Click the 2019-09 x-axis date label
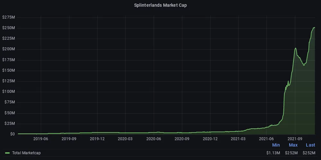Image resolution: width=321 pixels, height=160 pixels. pyautogui.click(x=69, y=139)
